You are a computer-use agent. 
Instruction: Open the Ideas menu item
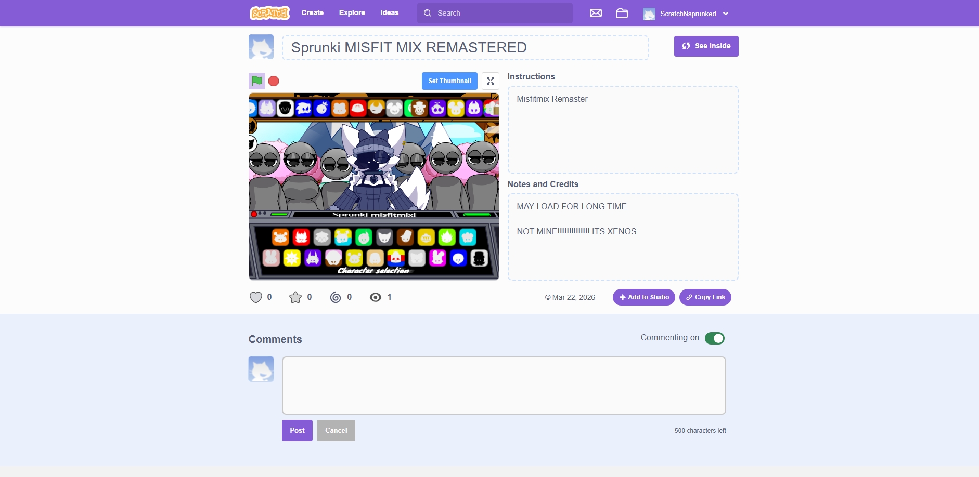(x=390, y=13)
